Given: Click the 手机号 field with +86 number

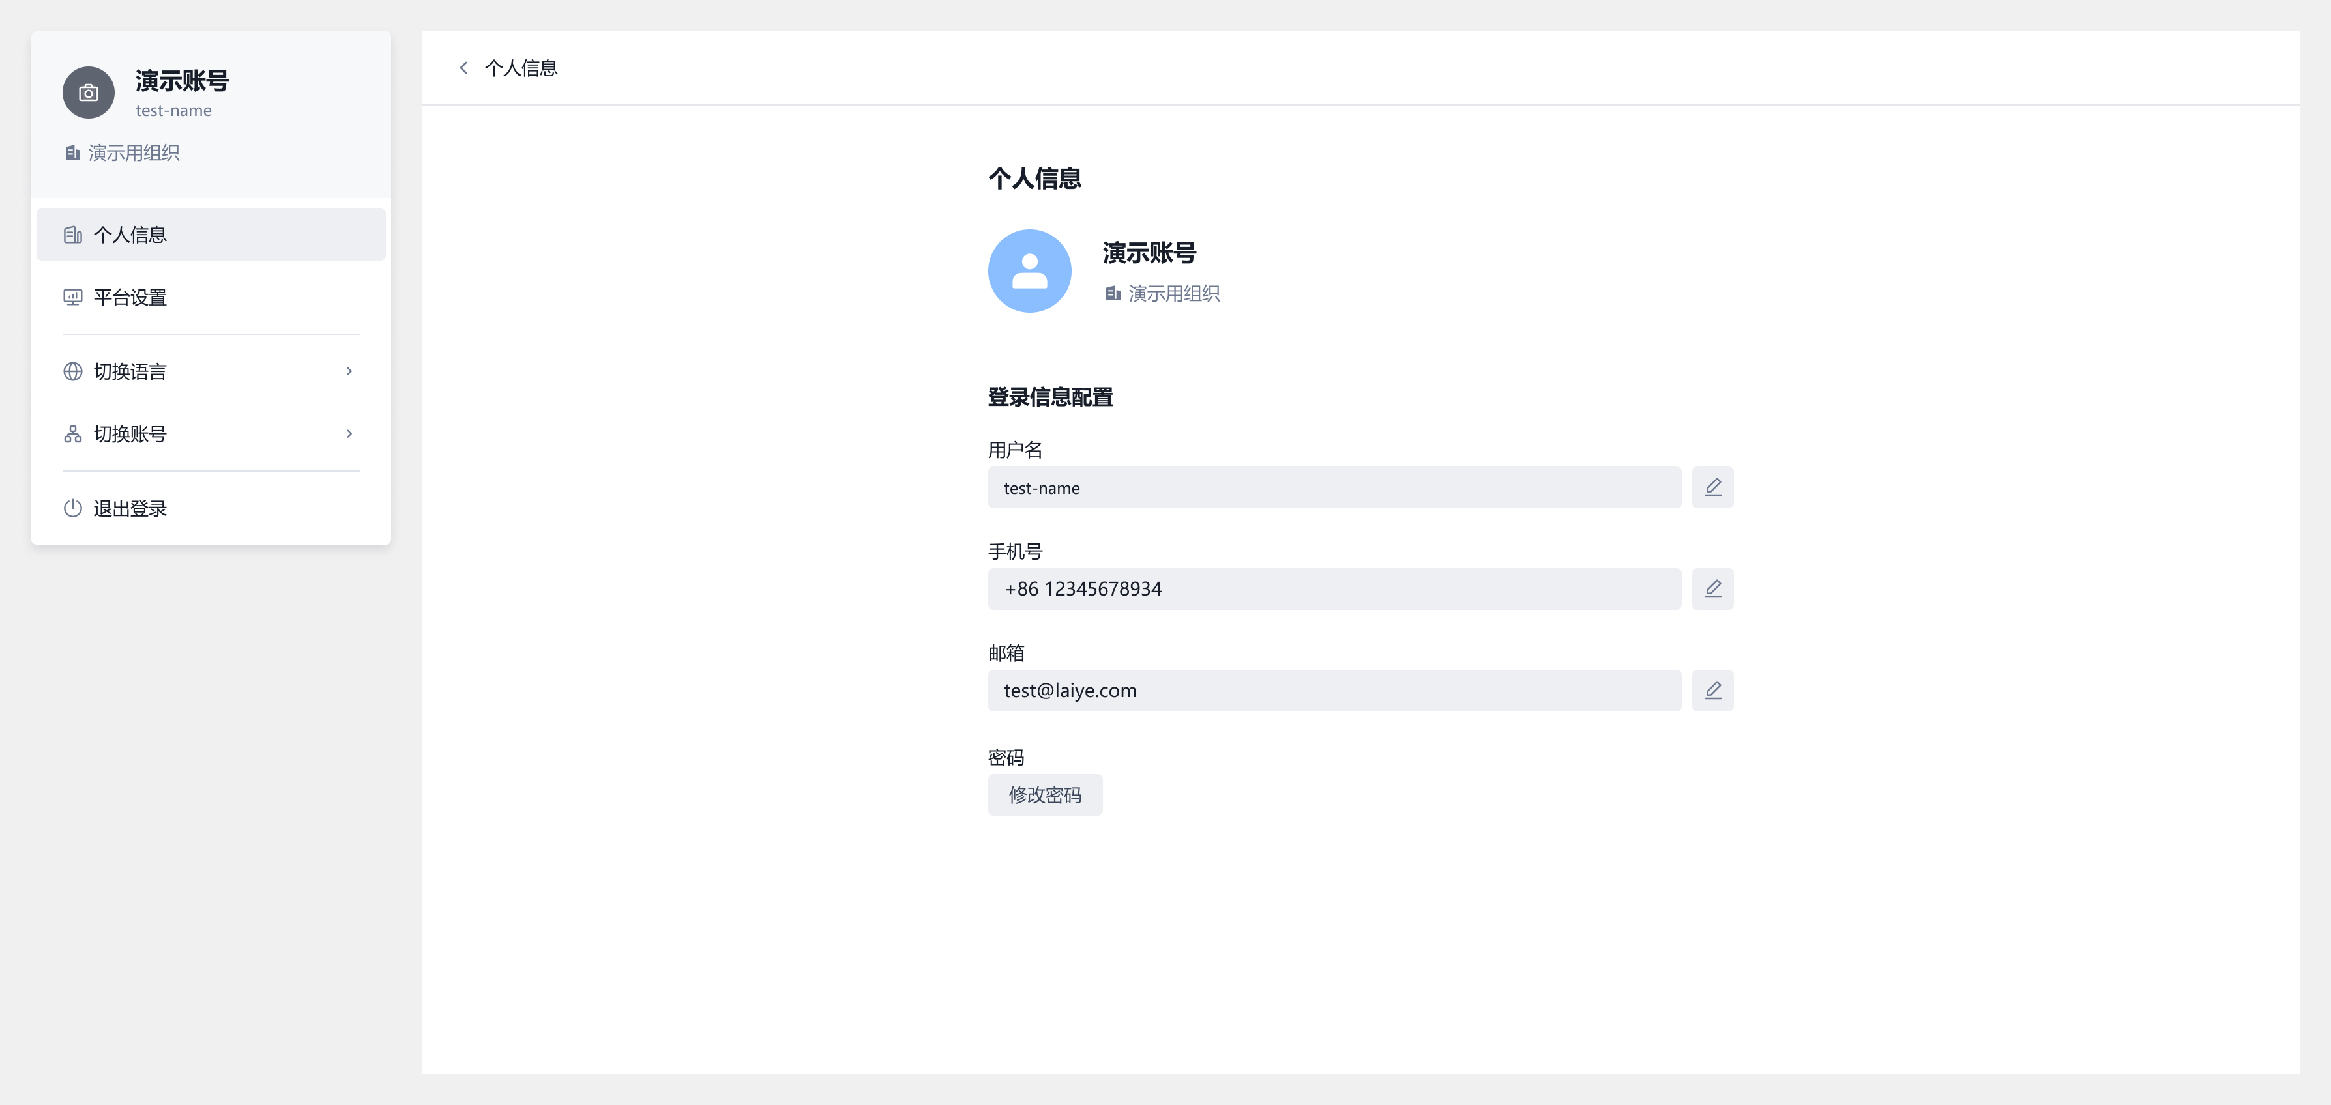Looking at the screenshot, I should (x=1334, y=589).
